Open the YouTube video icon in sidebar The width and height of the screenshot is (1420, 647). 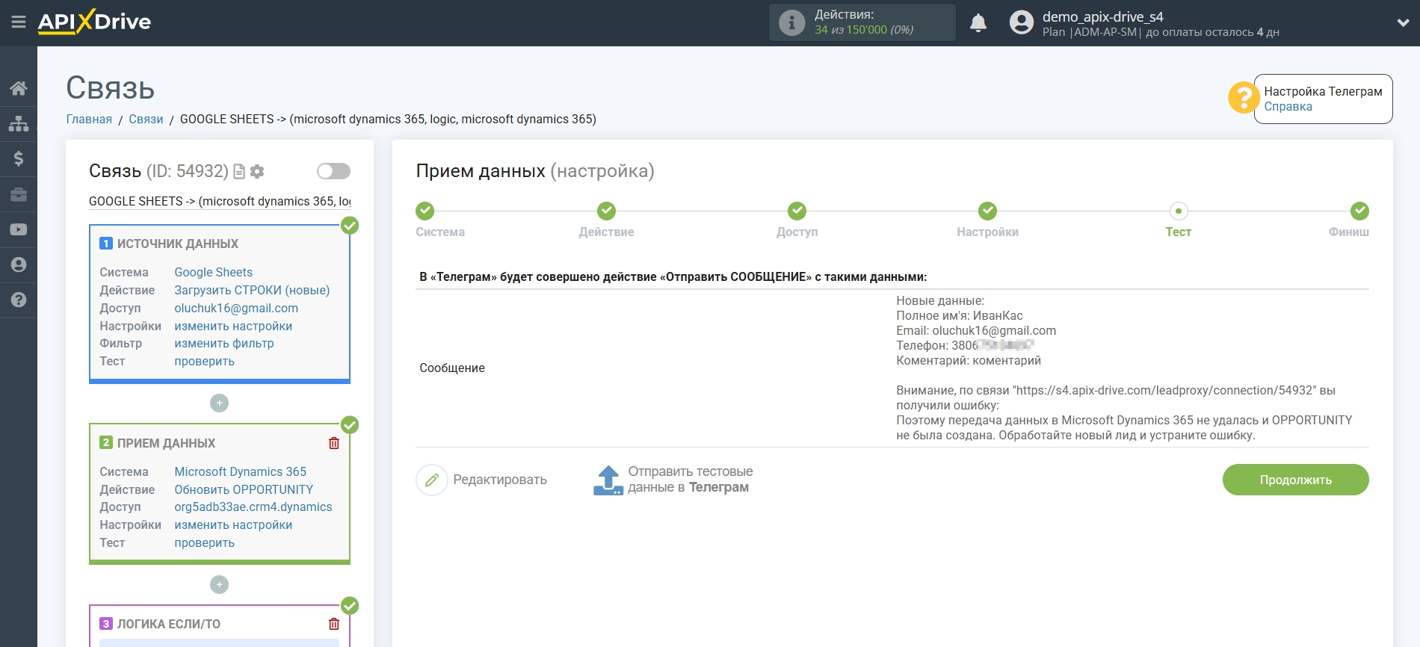19,229
